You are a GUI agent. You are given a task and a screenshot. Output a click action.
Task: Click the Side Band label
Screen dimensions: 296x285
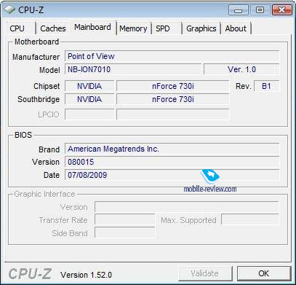point(70,233)
